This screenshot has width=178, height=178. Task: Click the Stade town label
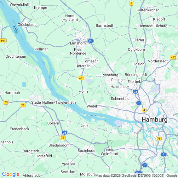36,102
